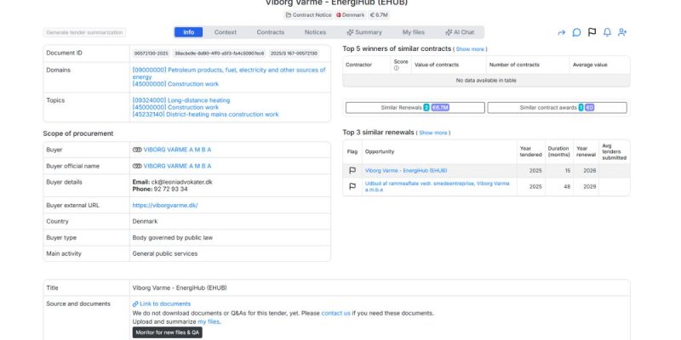The image size is (681, 340).
Task: Open the Notices tab
Action: click(x=315, y=32)
